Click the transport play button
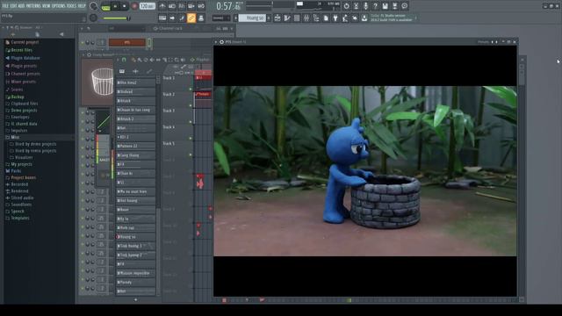The width and height of the screenshot is (562, 316). coord(115,6)
